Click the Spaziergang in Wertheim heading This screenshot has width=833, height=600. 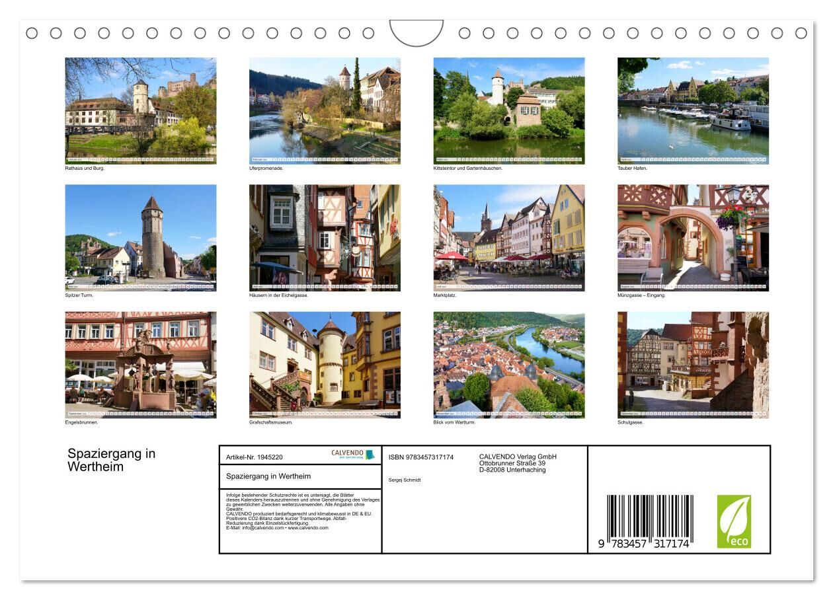[x=111, y=460]
